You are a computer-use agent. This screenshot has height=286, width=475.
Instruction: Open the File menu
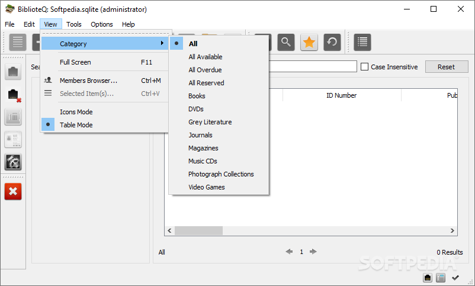(9, 24)
